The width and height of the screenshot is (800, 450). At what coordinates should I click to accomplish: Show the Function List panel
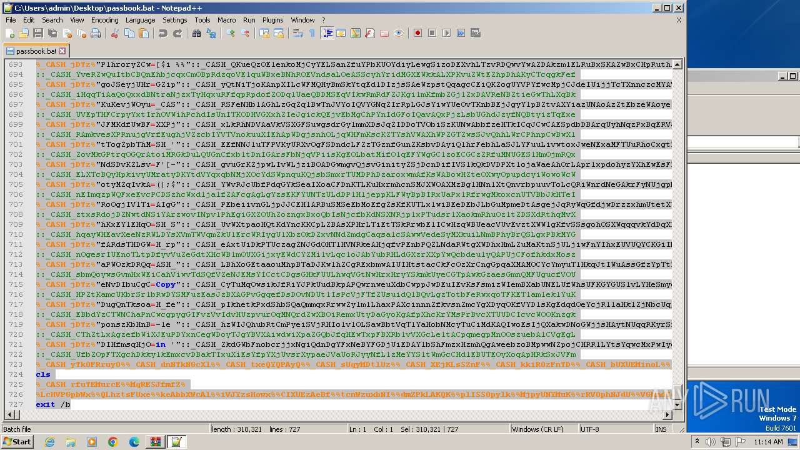pos(370,33)
